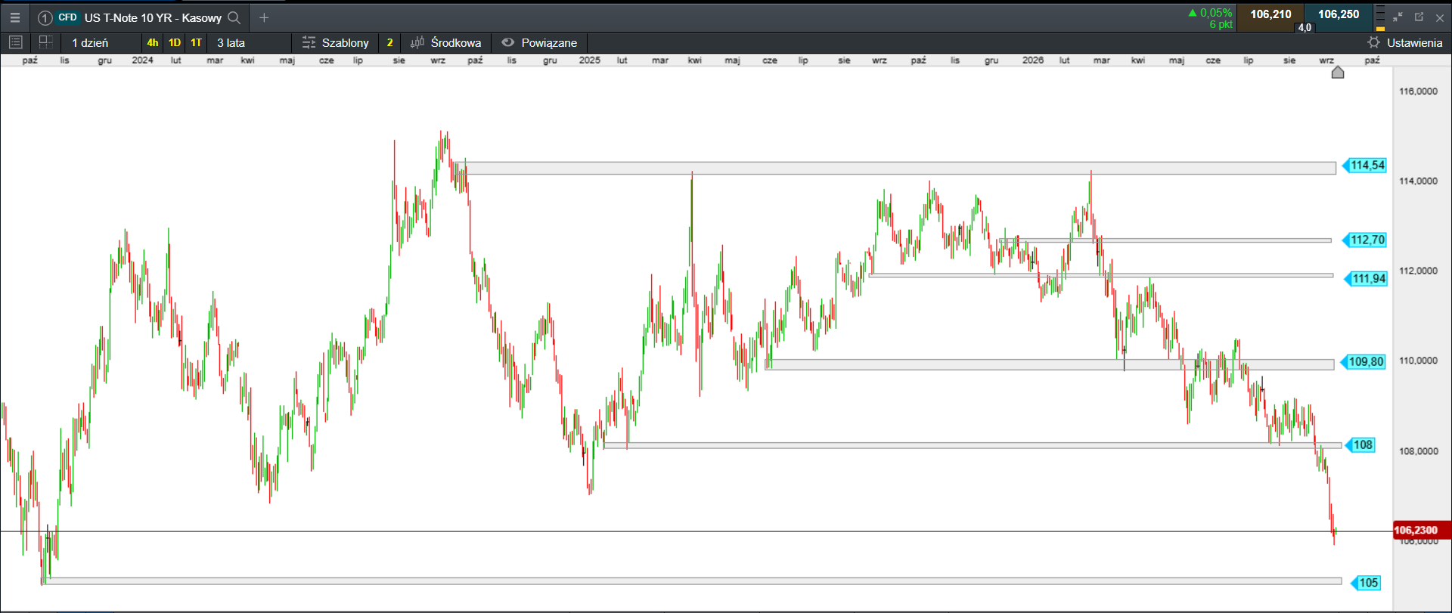
Task: Toggle Powiązane linked charts eye
Action: (539, 42)
